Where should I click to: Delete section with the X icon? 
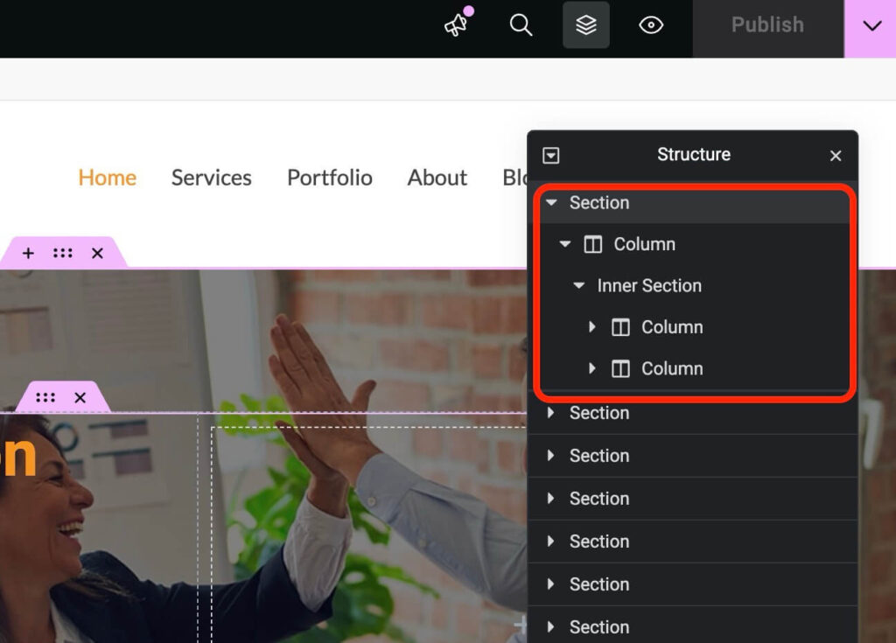97,253
